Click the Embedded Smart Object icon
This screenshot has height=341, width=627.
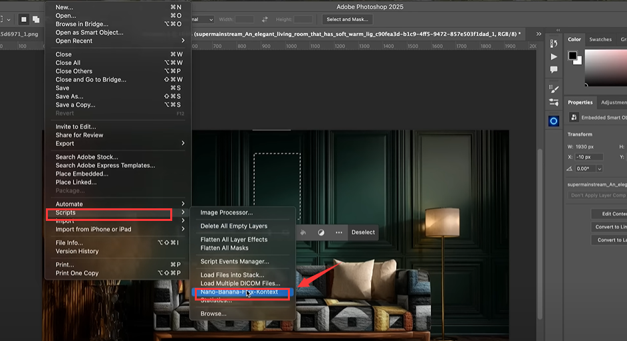coord(574,117)
